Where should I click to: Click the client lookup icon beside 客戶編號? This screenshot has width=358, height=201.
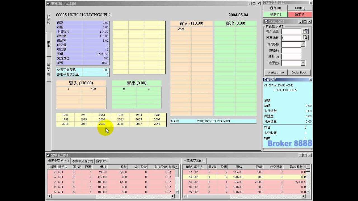[305, 31]
